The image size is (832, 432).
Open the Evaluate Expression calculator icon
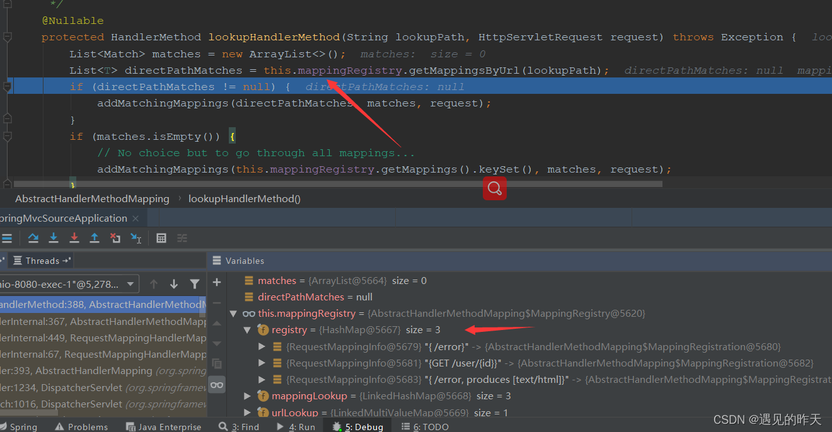pos(161,238)
